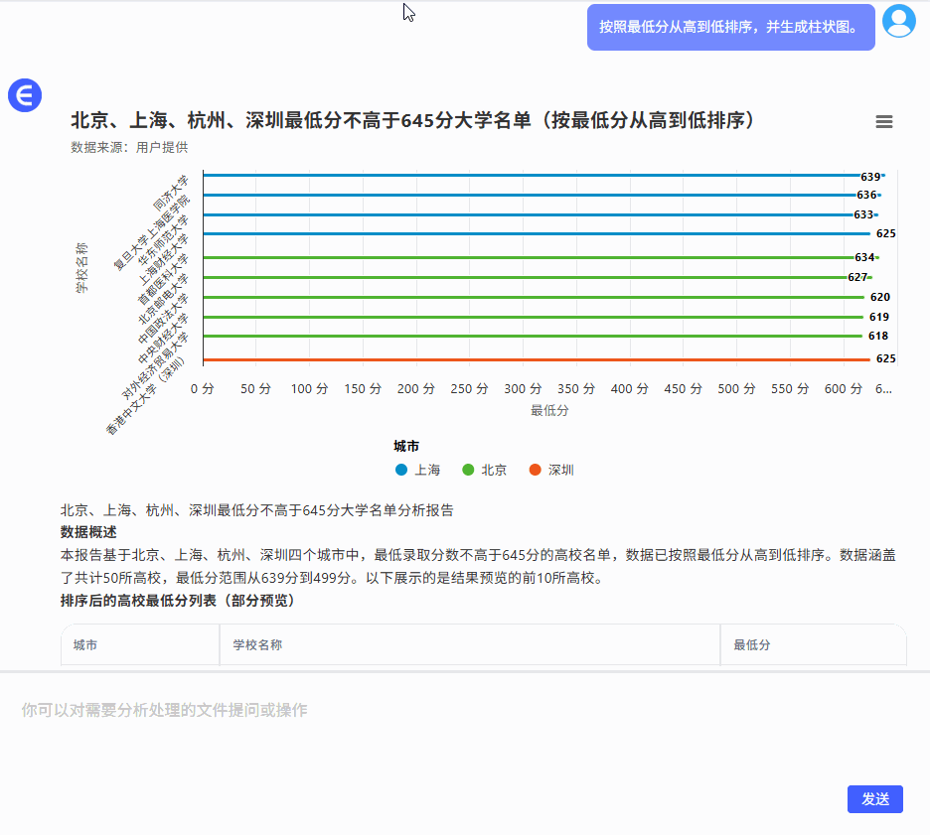Click the 数据概述 heading

[x=88, y=532]
